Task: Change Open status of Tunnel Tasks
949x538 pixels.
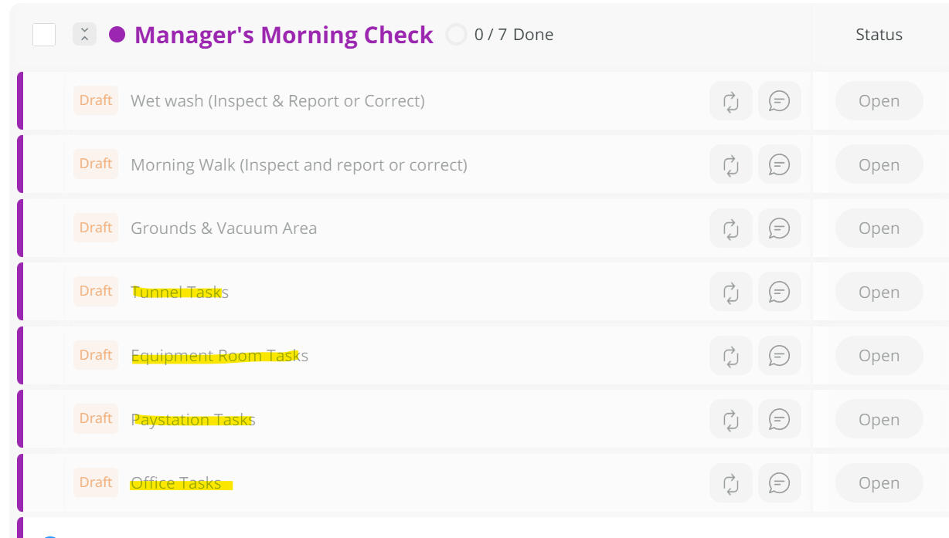Action: pos(879,293)
